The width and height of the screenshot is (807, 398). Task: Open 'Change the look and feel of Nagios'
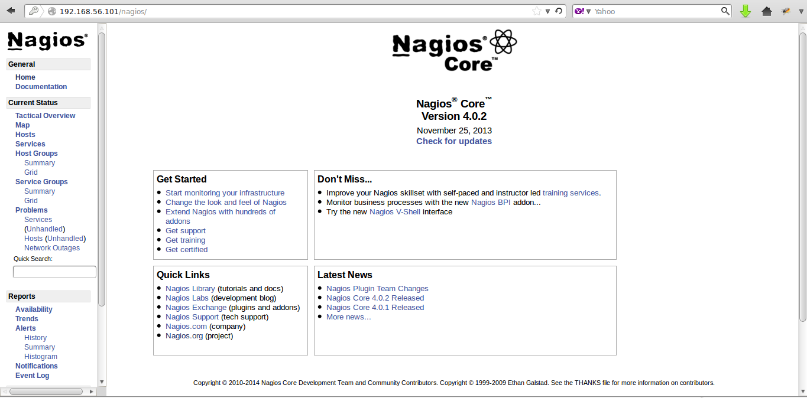pyautogui.click(x=226, y=203)
